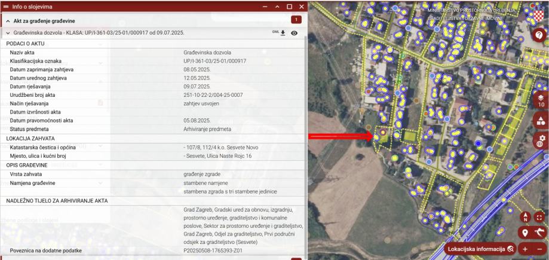Zoom in the map with the plus button
The image size is (549, 260).
(525, 249)
